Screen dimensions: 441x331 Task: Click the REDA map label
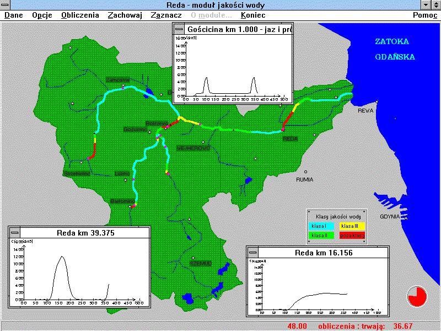291,139
